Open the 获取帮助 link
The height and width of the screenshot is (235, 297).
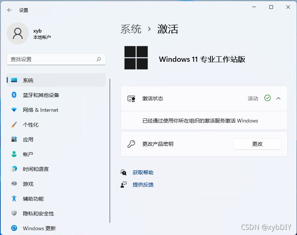[143, 172]
